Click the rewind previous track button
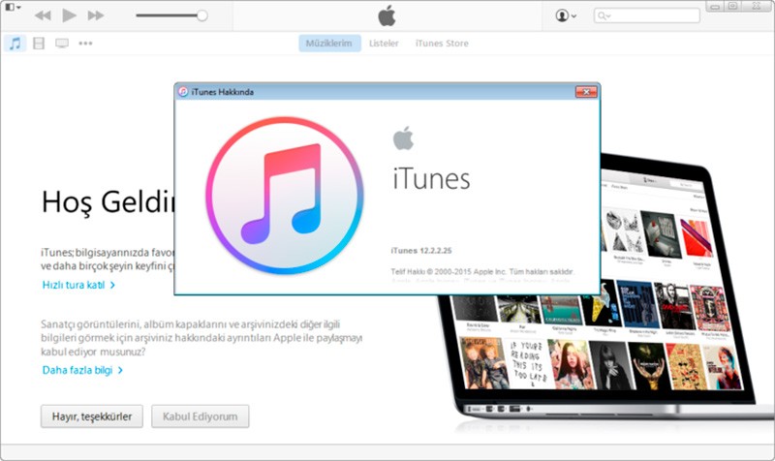 pos(43,15)
